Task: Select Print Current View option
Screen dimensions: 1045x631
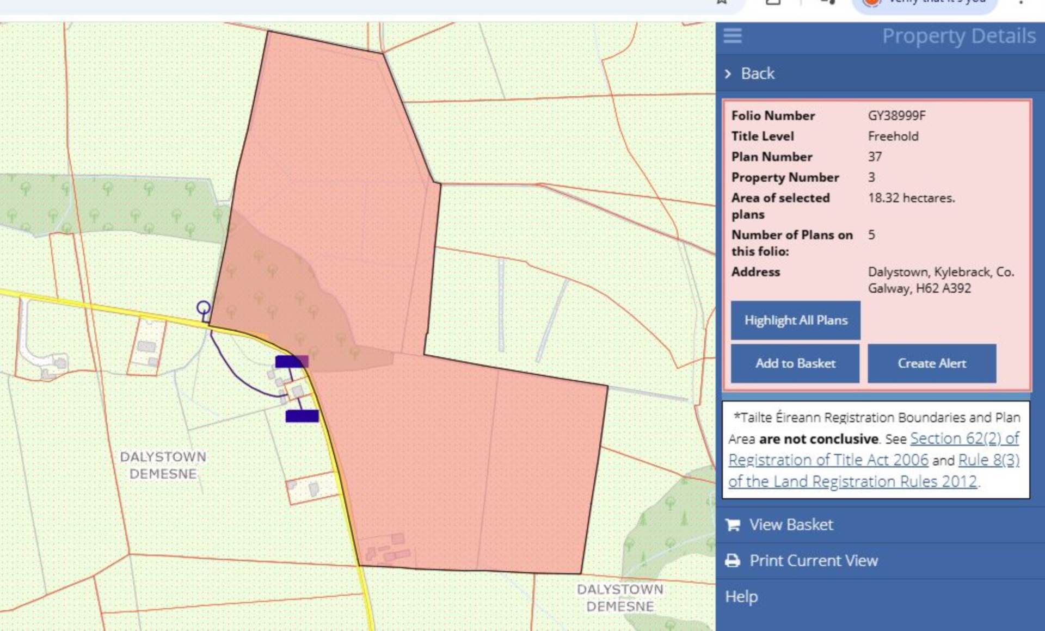Action: 814,561
